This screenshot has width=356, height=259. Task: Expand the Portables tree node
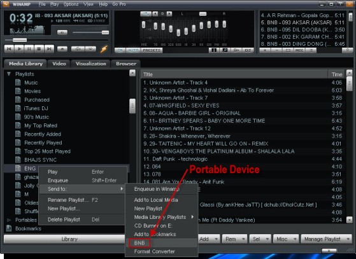tap(9, 220)
